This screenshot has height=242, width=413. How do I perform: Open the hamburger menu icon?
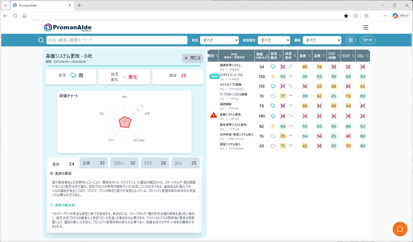pos(366,28)
